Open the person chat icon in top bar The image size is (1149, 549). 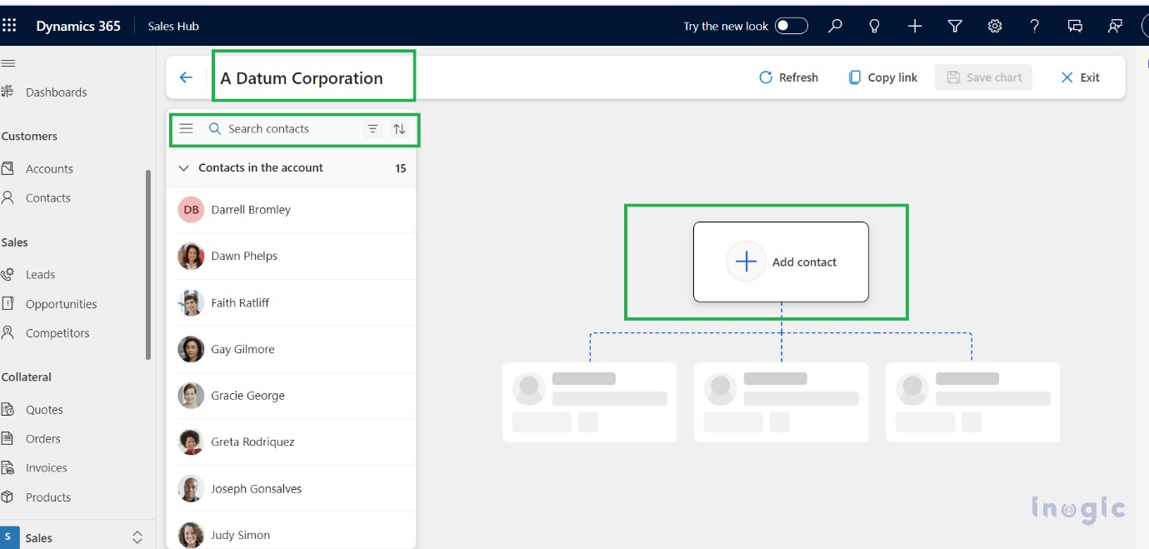pos(1115,26)
